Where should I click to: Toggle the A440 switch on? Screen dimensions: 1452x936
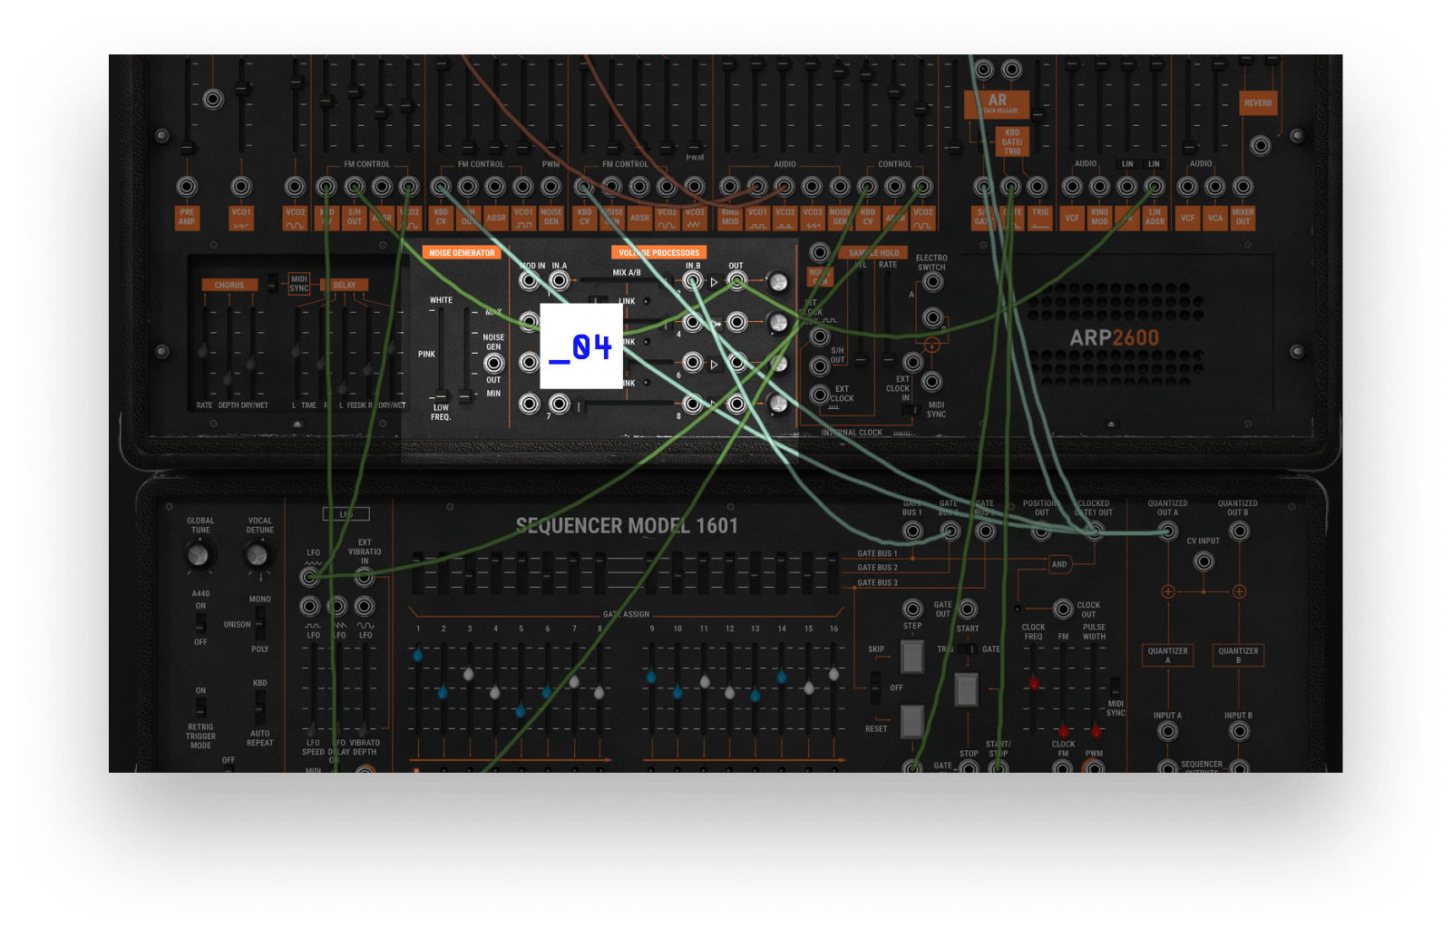[x=200, y=621]
